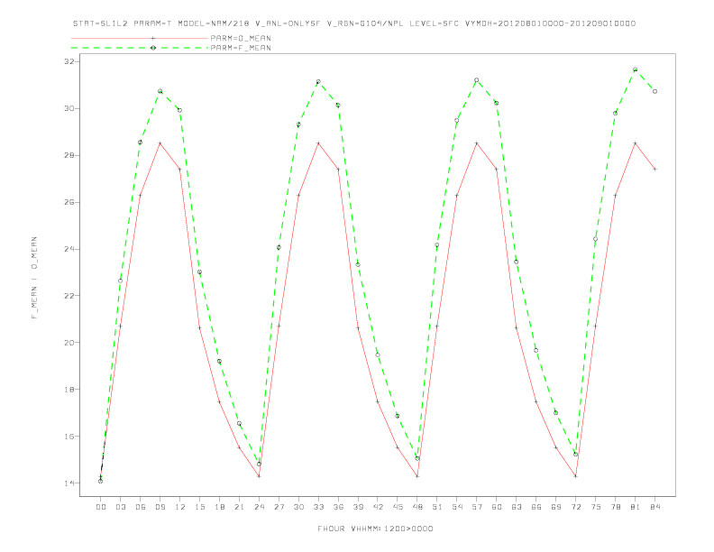Click x-axis forecast hour label 06
Screen dimensions: 714x552
tap(141, 507)
